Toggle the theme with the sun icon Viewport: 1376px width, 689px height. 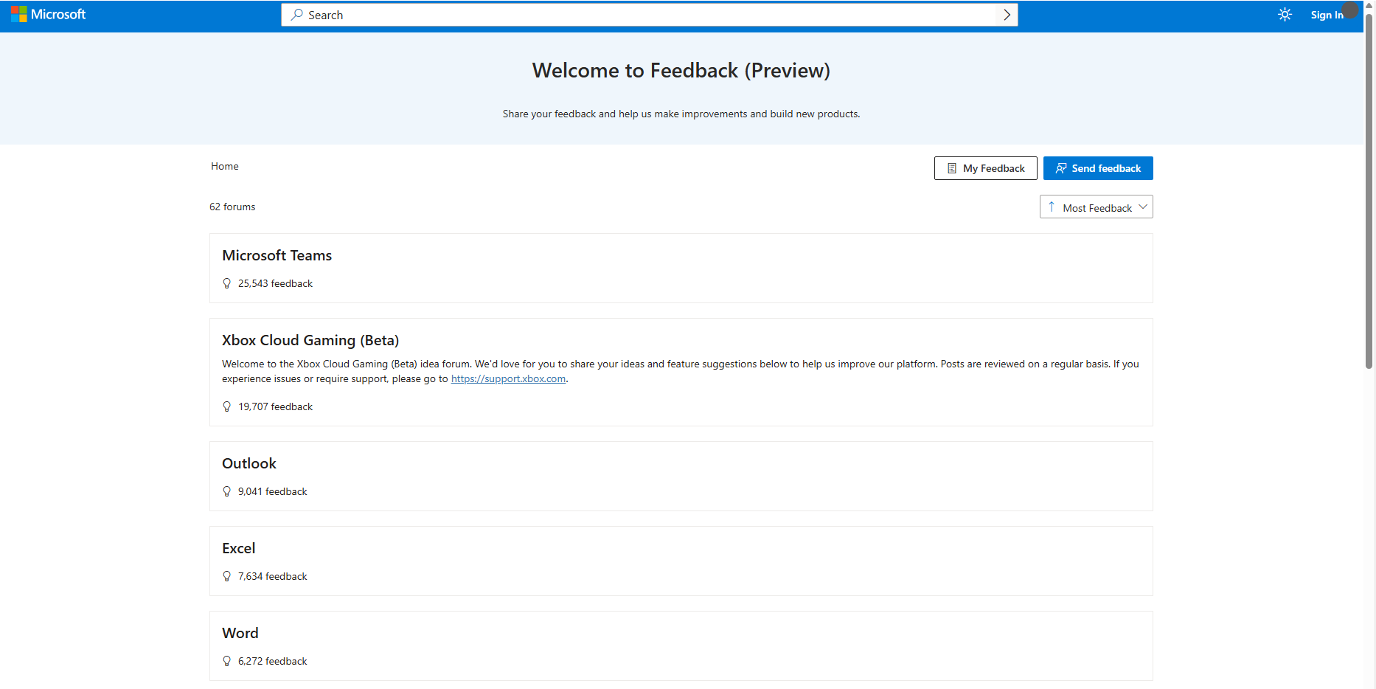coord(1285,15)
